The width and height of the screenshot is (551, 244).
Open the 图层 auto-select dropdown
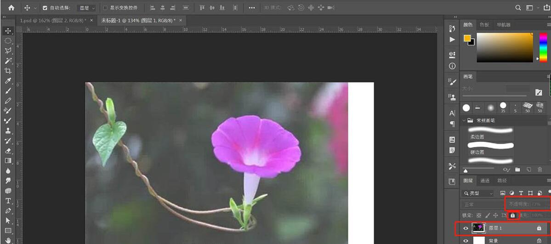87,8
